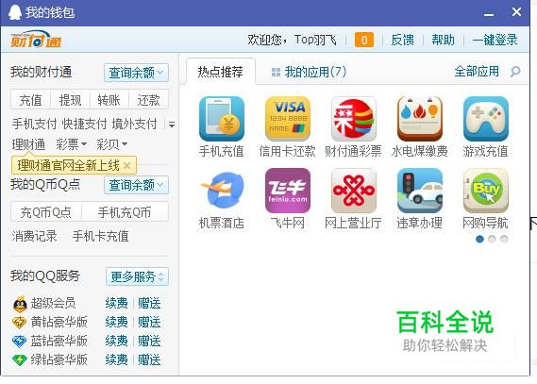
Task: Open the orange message count badge 0
Action: pyautogui.click(x=364, y=40)
